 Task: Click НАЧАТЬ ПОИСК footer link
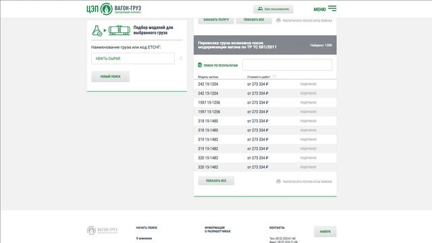tap(146, 228)
